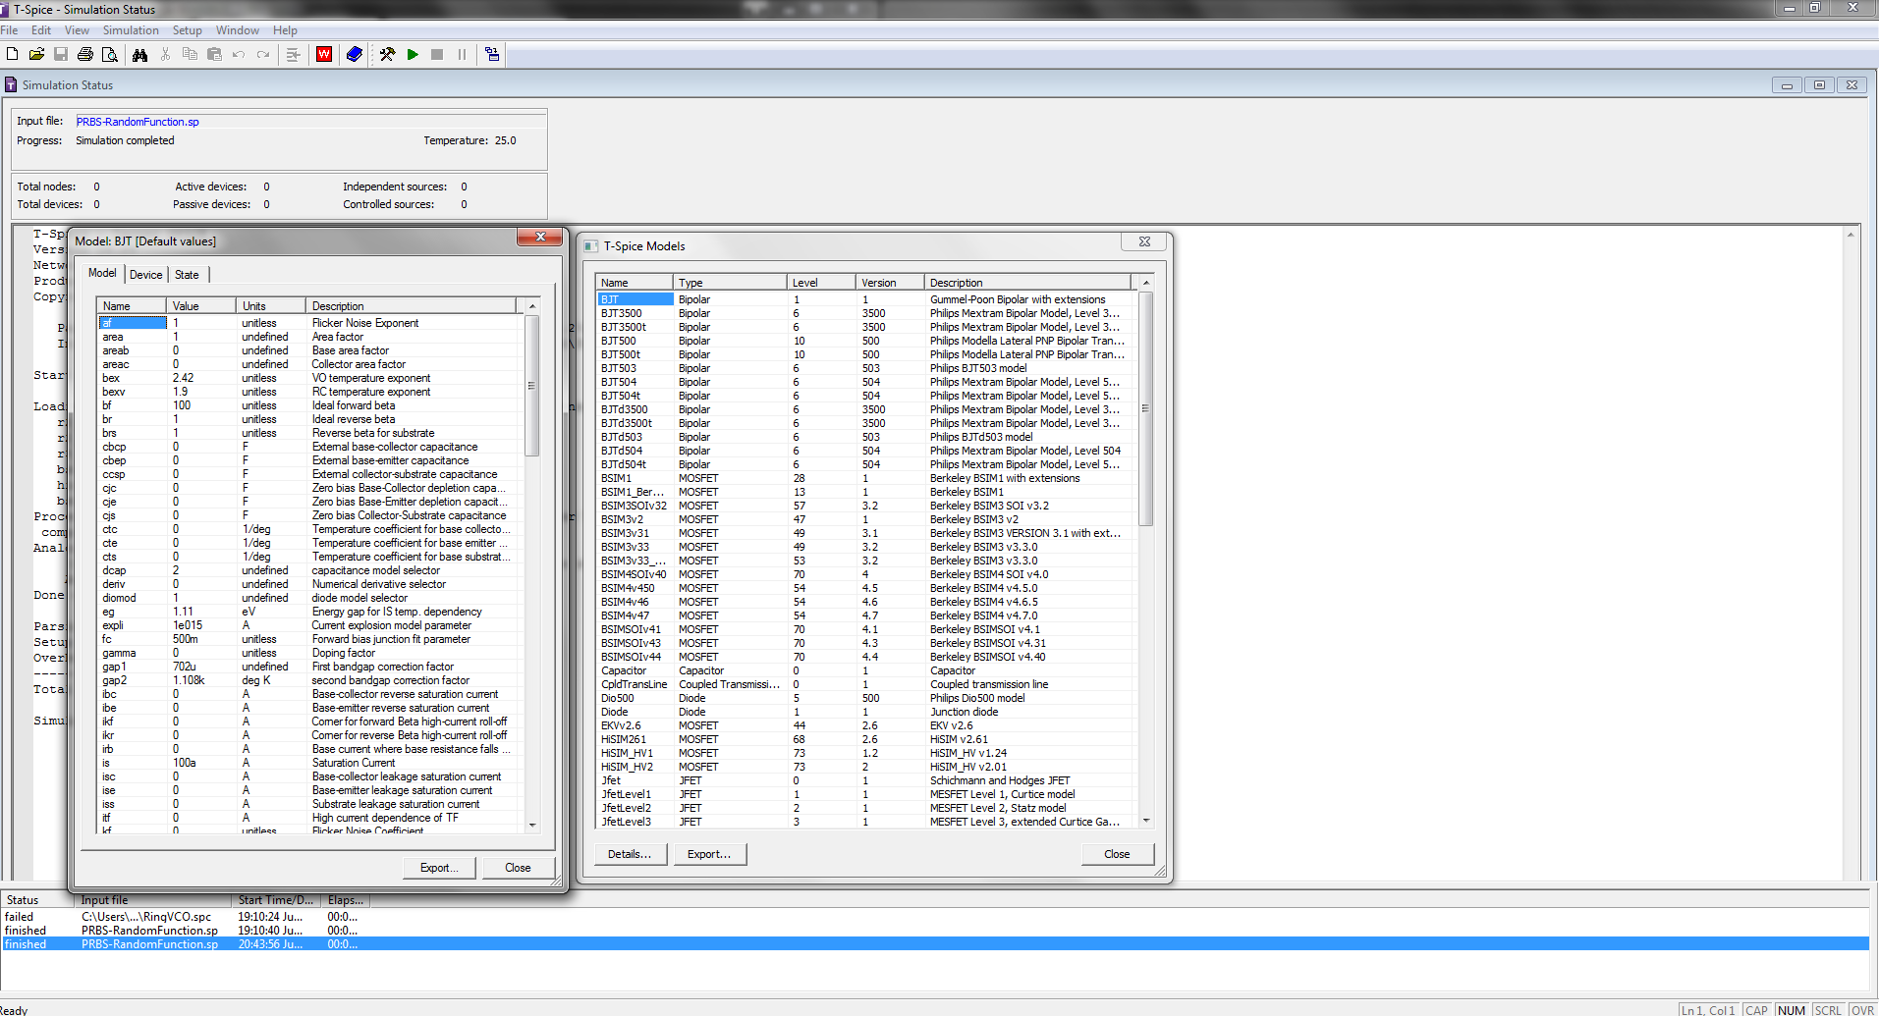Switch to the State tab
1879x1016 pixels.
[x=187, y=275]
